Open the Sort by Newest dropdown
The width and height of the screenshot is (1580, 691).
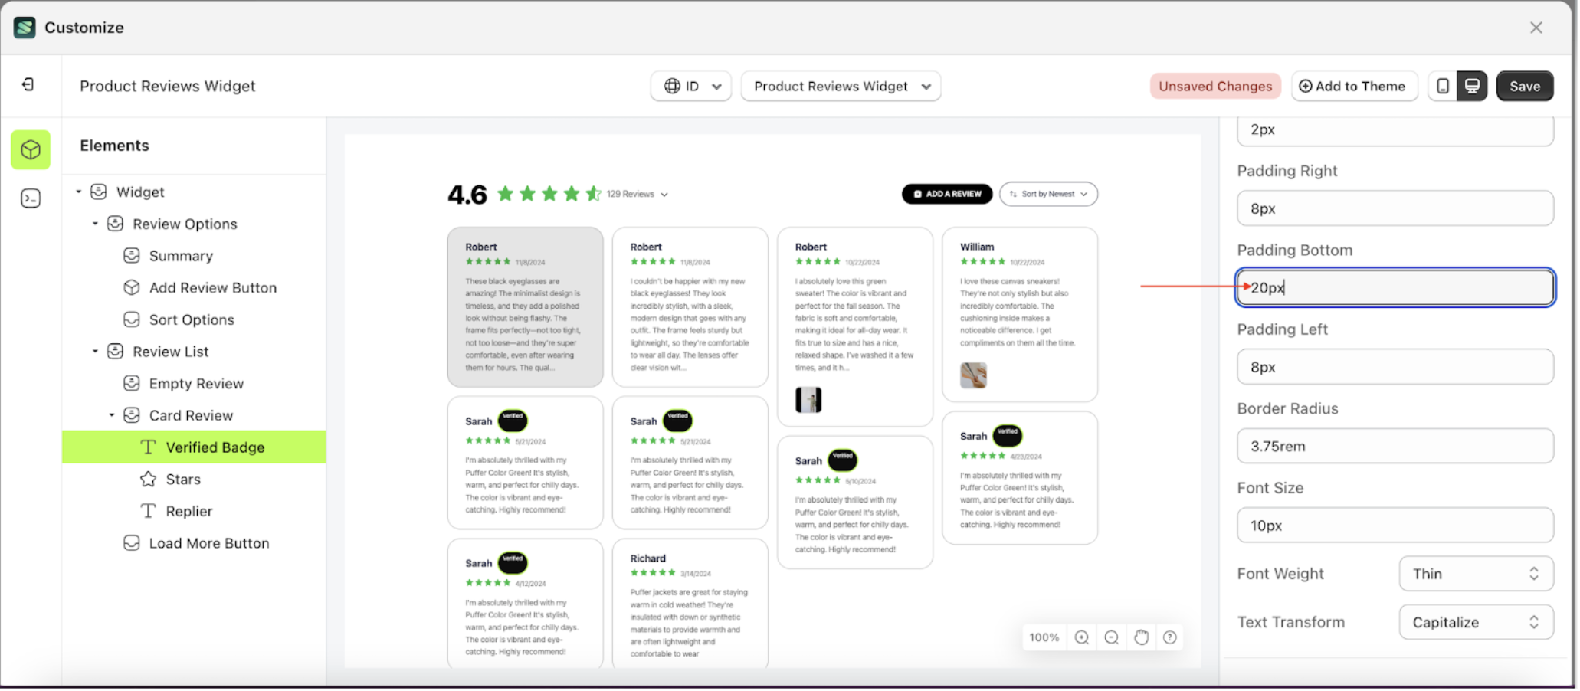1048,194
